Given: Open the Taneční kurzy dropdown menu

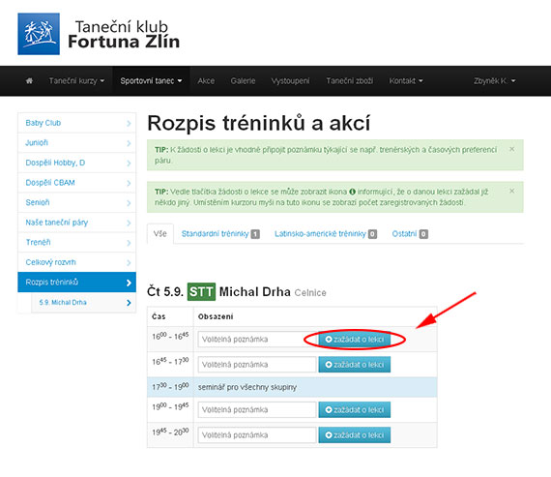Looking at the screenshot, I should [x=76, y=81].
